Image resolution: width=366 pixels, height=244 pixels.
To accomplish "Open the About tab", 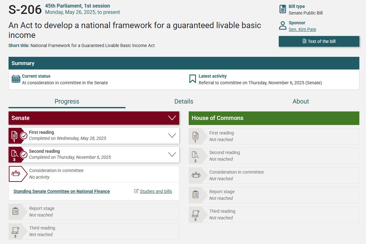I will [x=301, y=101].
